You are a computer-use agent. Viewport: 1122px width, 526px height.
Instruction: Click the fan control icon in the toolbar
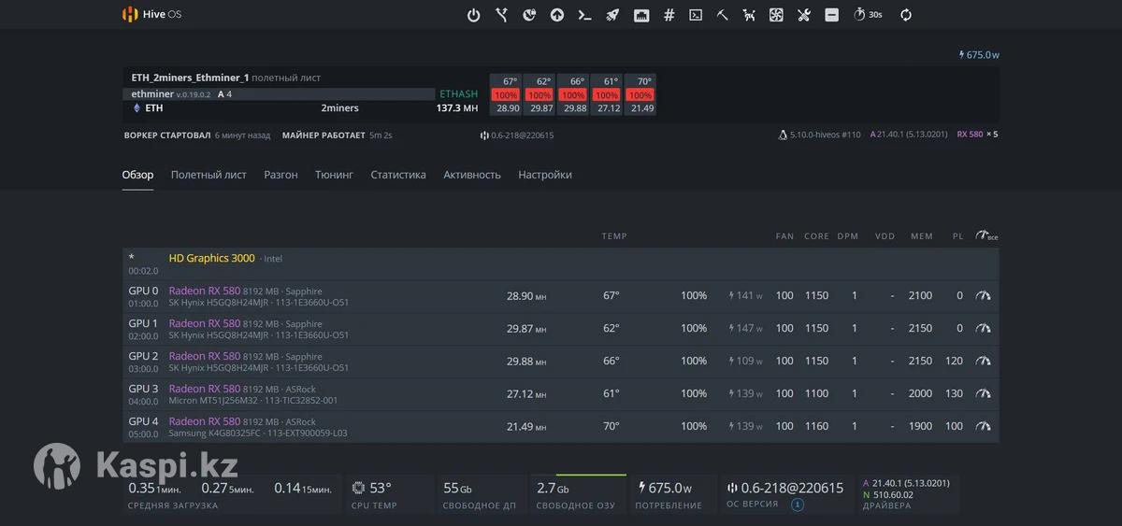tap(776, 15)
